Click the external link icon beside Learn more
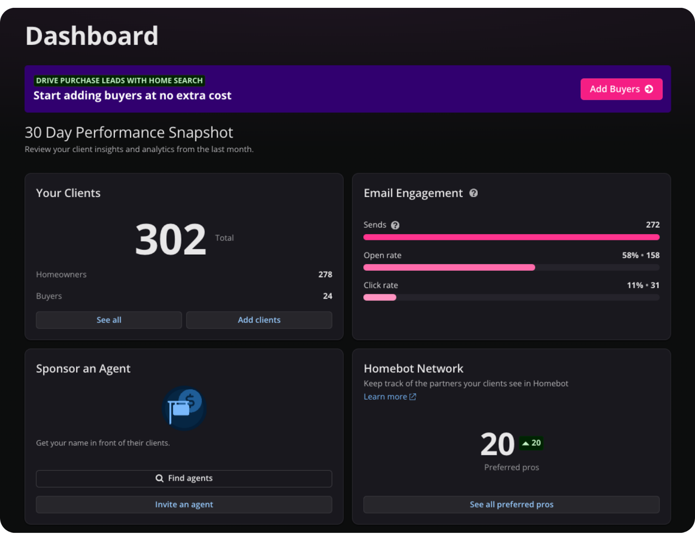 [412, 396]
